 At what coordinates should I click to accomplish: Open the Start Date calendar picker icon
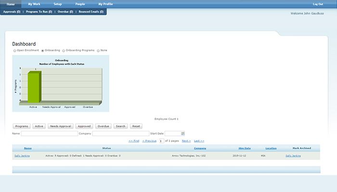182,133
